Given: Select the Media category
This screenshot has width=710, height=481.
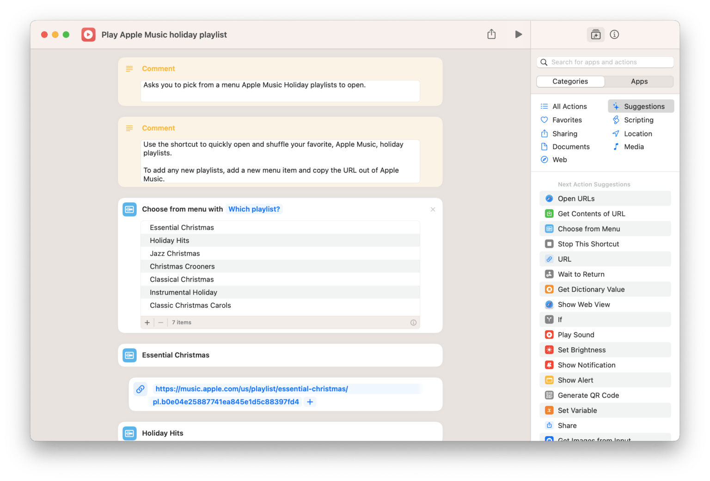Looking at the screenshot, I should pos(633,147).
